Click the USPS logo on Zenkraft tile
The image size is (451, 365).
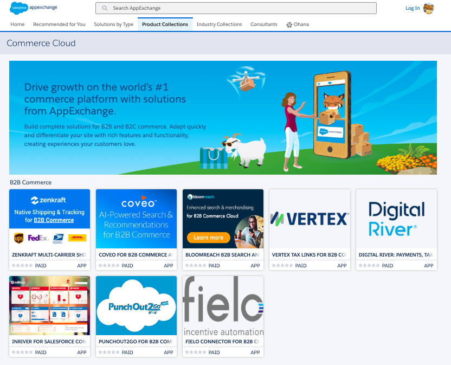point(59,238)
